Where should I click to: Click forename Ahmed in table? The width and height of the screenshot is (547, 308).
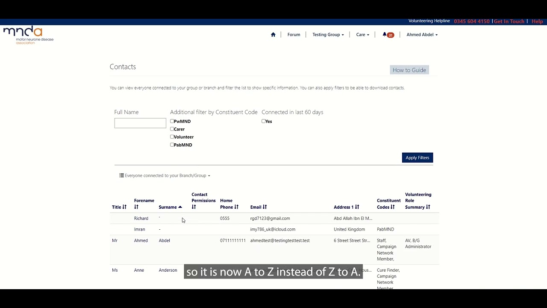coord(141,240)
